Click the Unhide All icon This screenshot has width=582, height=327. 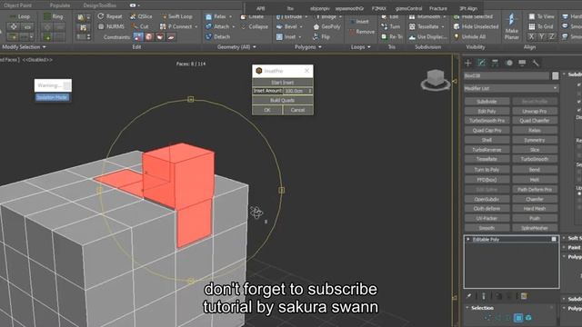[x=457, y=36]
